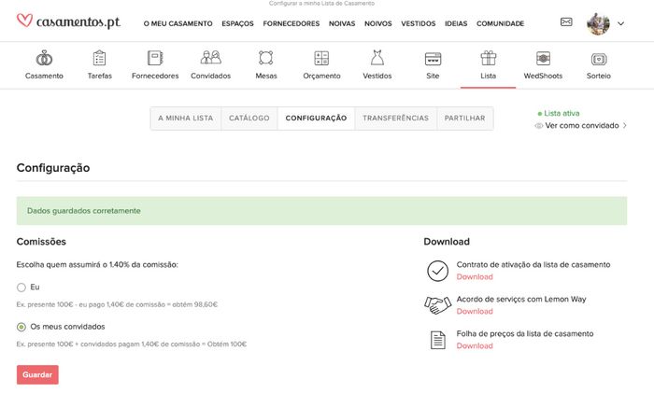Download the wedding list price sheet
Screen dimensions: 654x407
click(474, 346)
